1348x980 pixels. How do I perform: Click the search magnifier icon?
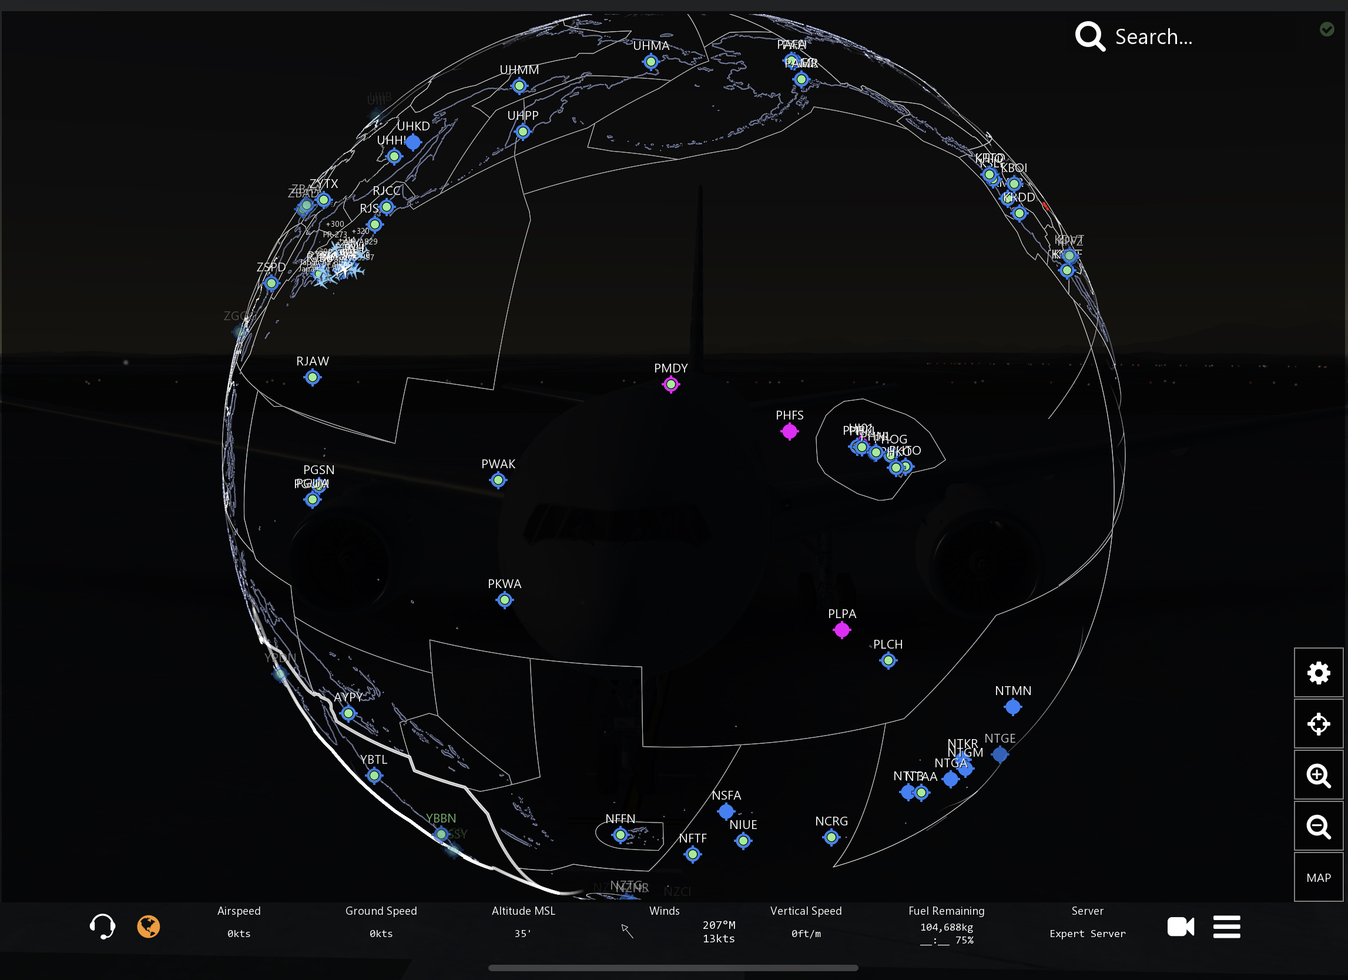coord(1089,37)
